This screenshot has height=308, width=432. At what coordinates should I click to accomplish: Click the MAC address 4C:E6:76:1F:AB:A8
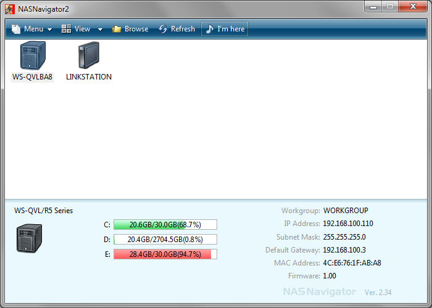(x=352, y=263)
